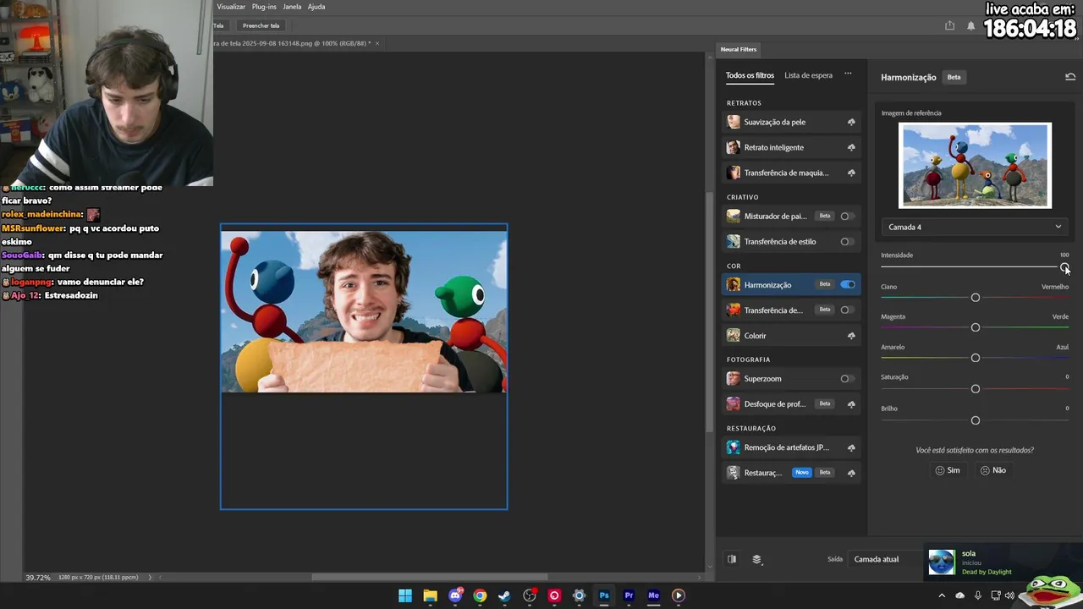This screenshot has width=1083, height=609.
Task: Click the Brilho slider handle
Action: pyautogui.click(x=976, y=420)
